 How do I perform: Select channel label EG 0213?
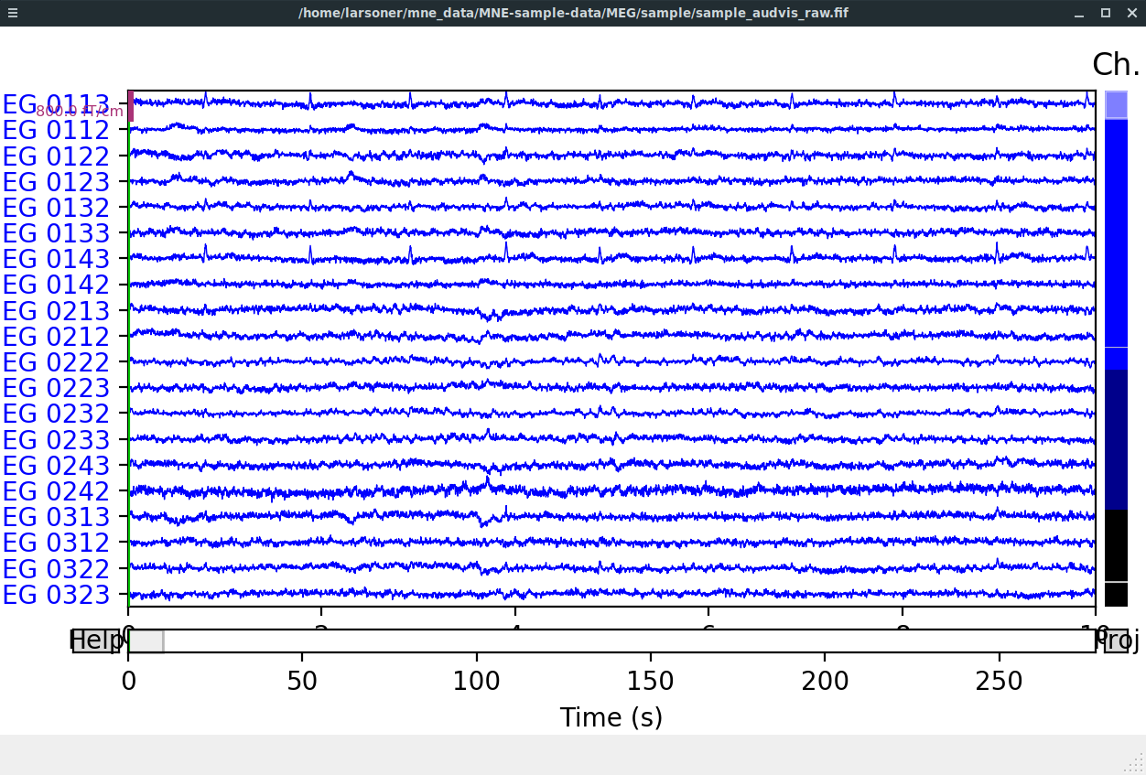tap(56, 310)
